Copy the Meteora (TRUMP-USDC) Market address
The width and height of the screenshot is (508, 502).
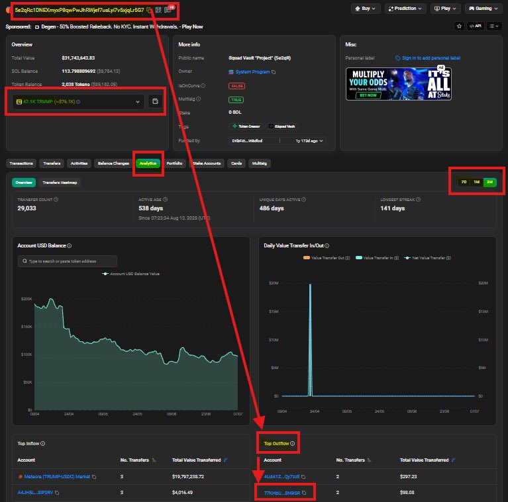click(94, 477)
